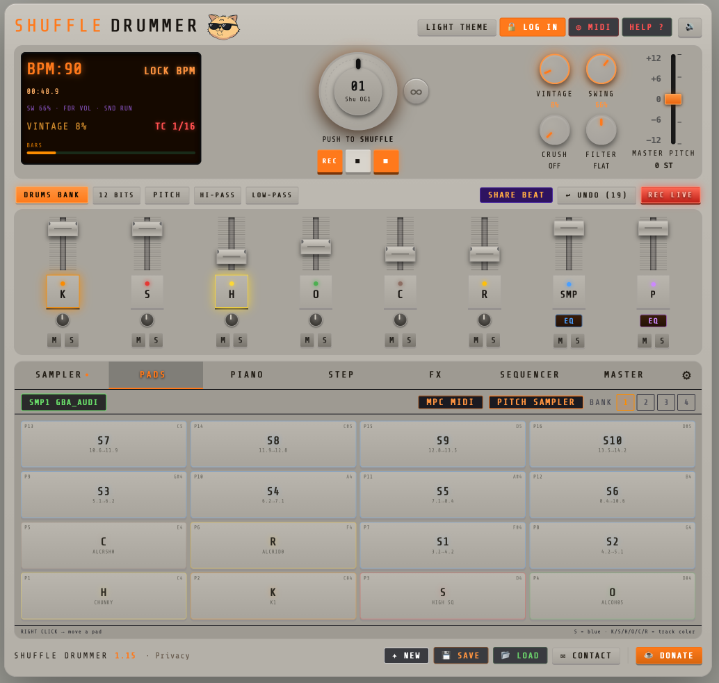Viewport: 719px width, 683px height.
Task: Click the pan knob under O track
Action: (316, 320)
